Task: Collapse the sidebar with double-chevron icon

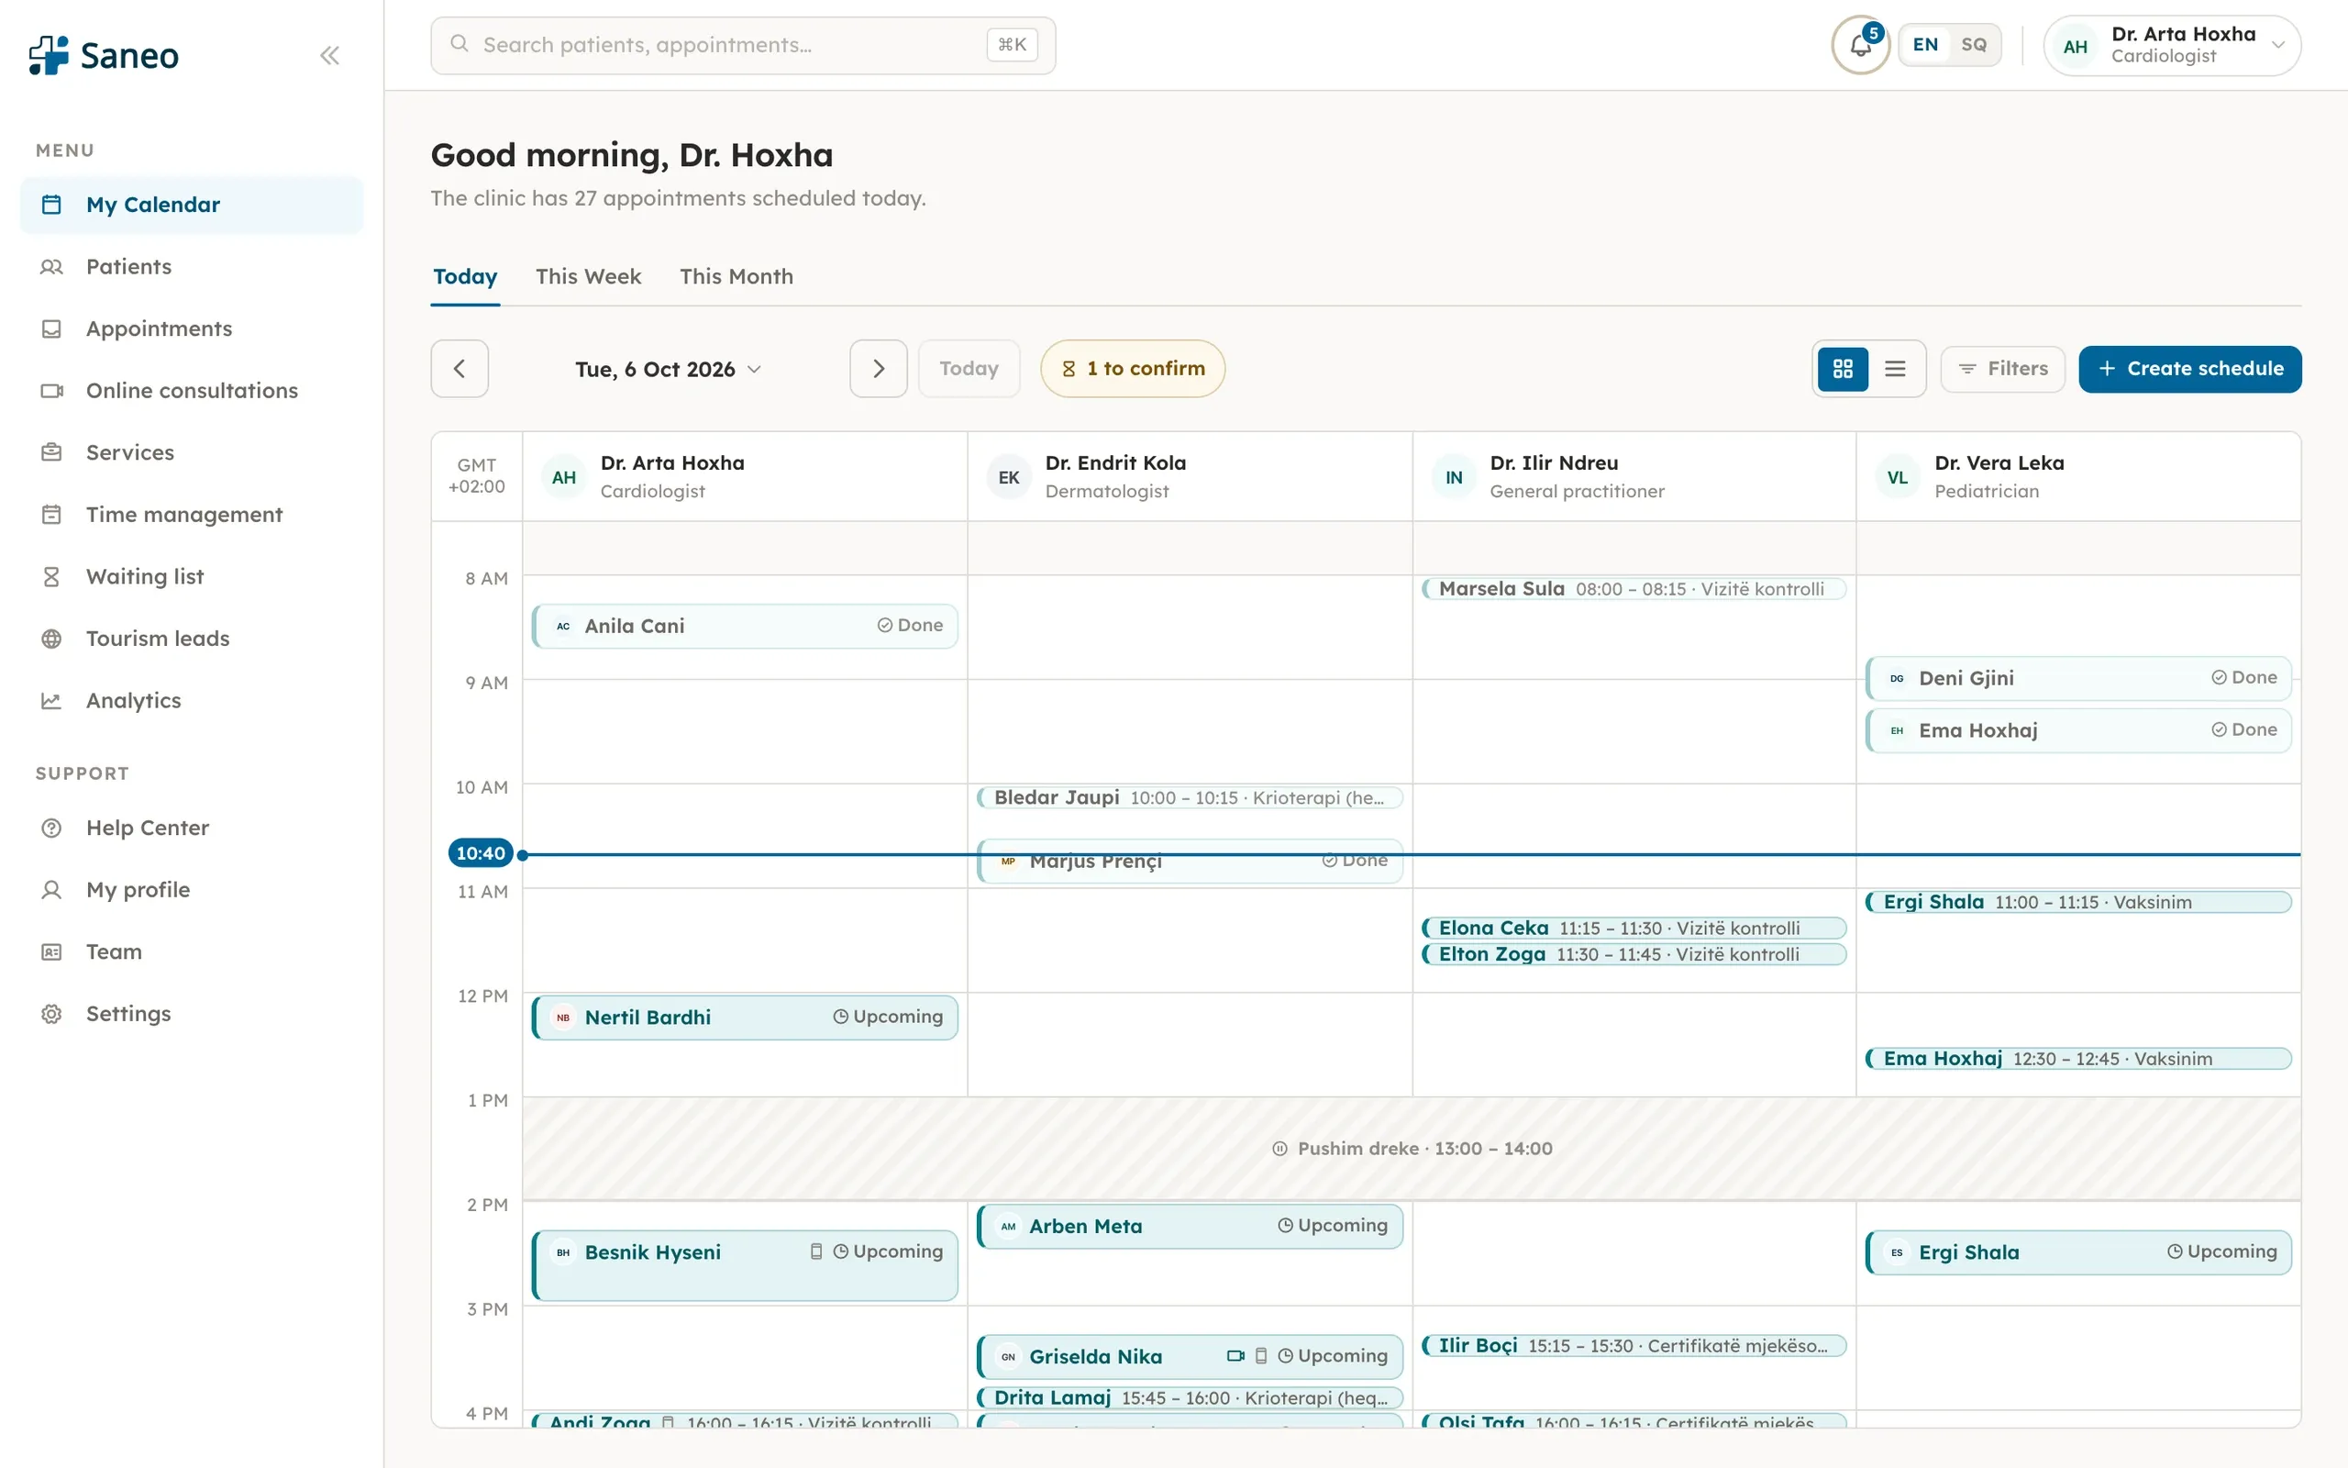Action: click(x=329, y=55)
